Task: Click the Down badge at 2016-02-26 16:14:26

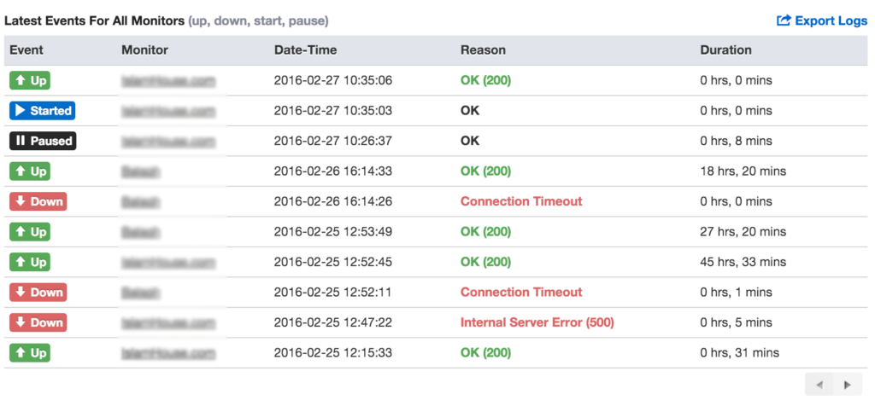Action: coord(38,201)
